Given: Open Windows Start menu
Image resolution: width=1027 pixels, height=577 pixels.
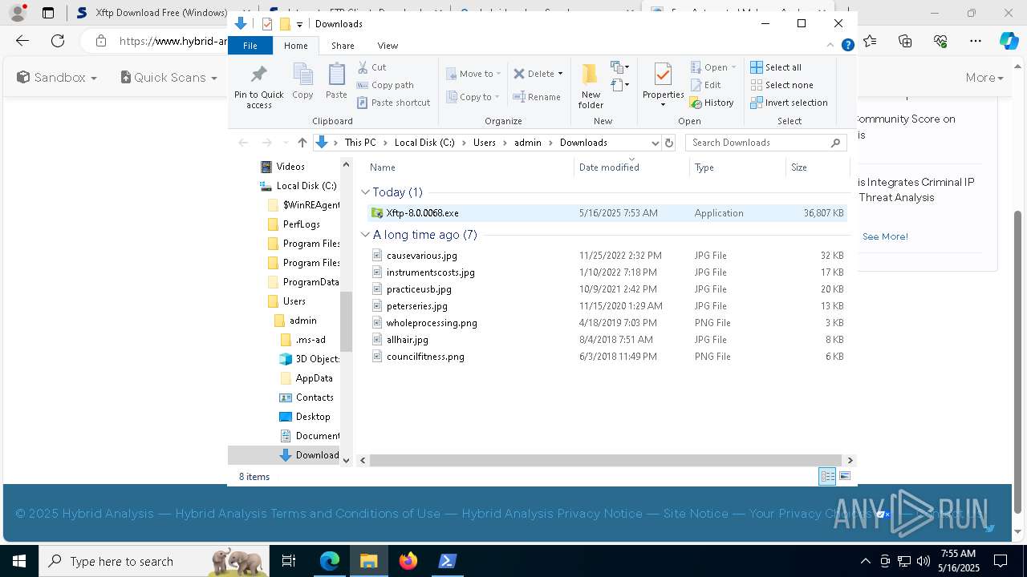Looking at the screenshot, I should (x=18, y=561).
